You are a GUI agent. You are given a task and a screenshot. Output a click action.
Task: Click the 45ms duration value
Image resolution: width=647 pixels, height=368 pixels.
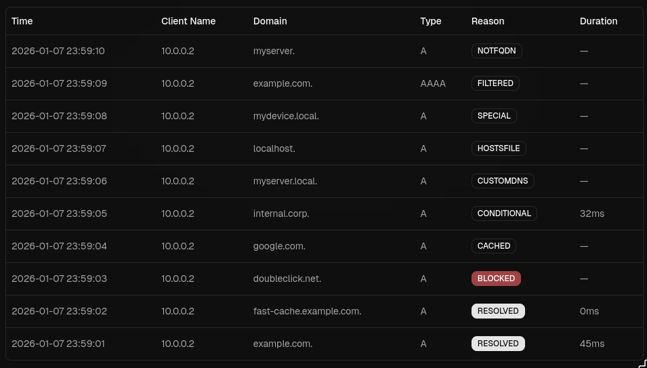coord(591,344)
